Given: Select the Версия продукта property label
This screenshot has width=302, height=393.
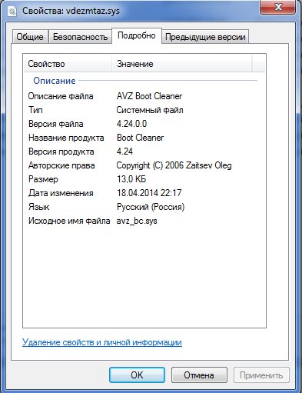Looking at the screenshot, I should [61, 152].
